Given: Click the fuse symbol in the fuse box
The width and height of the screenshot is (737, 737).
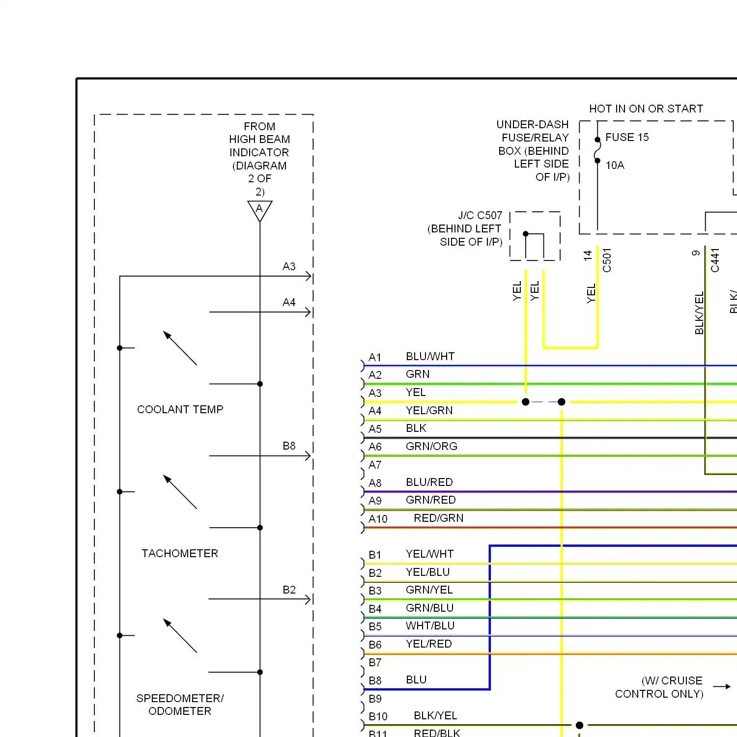Looking at the screenshot, I should point(597,150).
